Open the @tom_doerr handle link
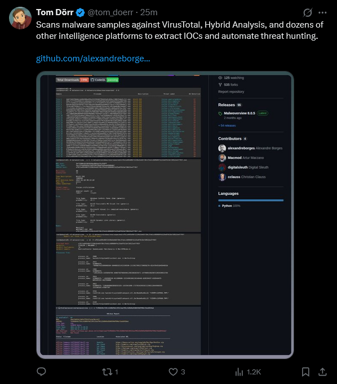This screenshot has height=384, width=337. (x=110, y=12)
